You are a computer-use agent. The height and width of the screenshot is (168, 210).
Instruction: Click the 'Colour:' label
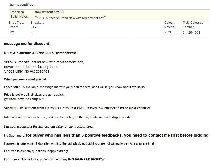169,23
